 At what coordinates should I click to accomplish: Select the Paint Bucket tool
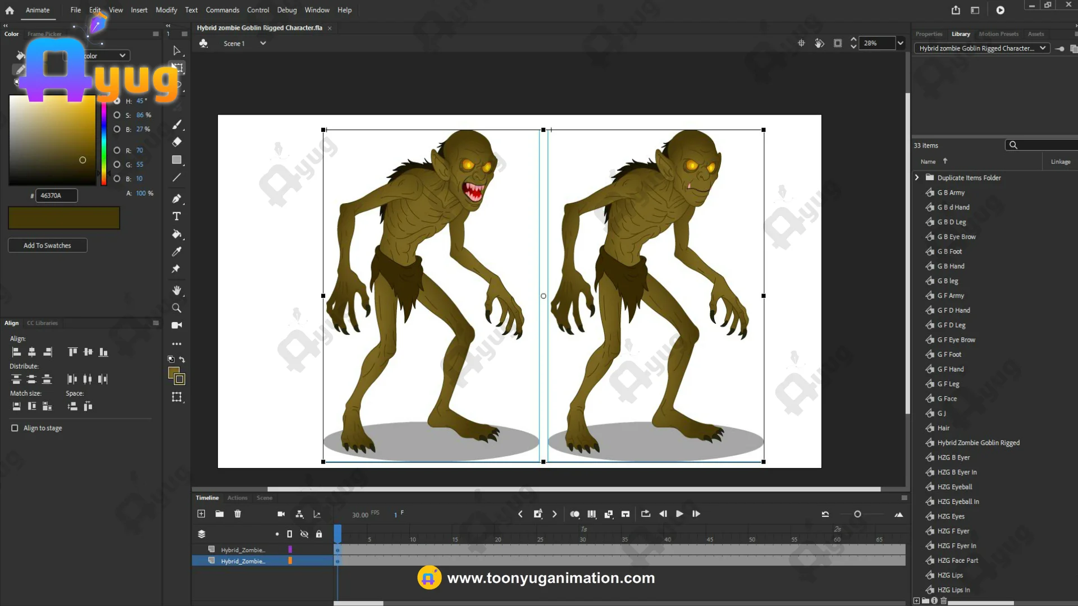pos(176,234)
